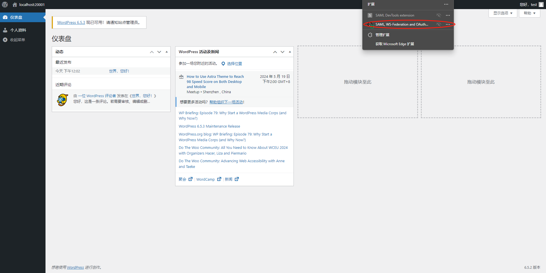Click the puzzle icon for 管理扩展

tap(370, 35)
